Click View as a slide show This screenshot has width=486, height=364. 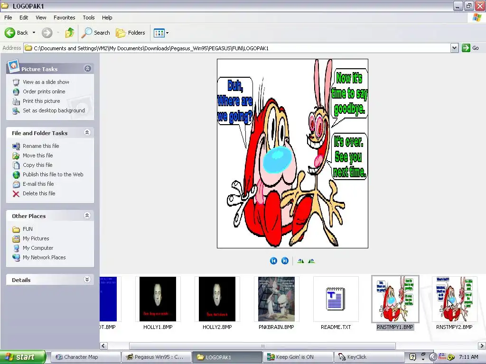coord(46,82)
